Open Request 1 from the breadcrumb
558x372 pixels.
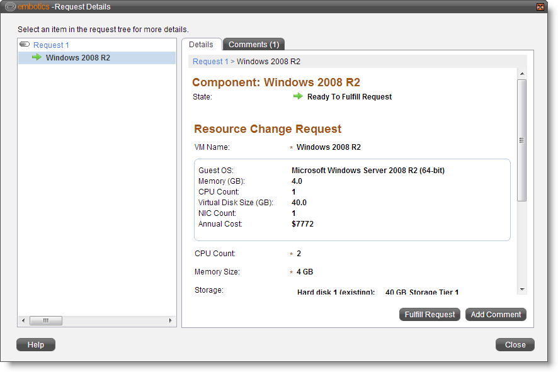(210, 62)
